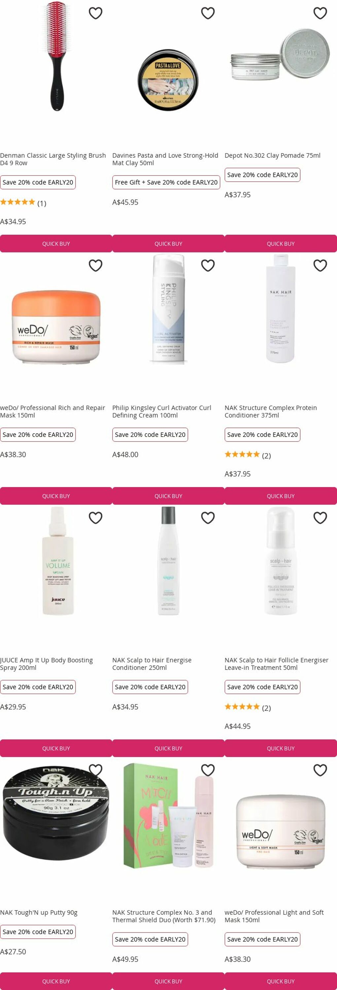Open Depot No.302 Clay Pomade 75ml link
The image size is (337, 990).
(272, 155)
